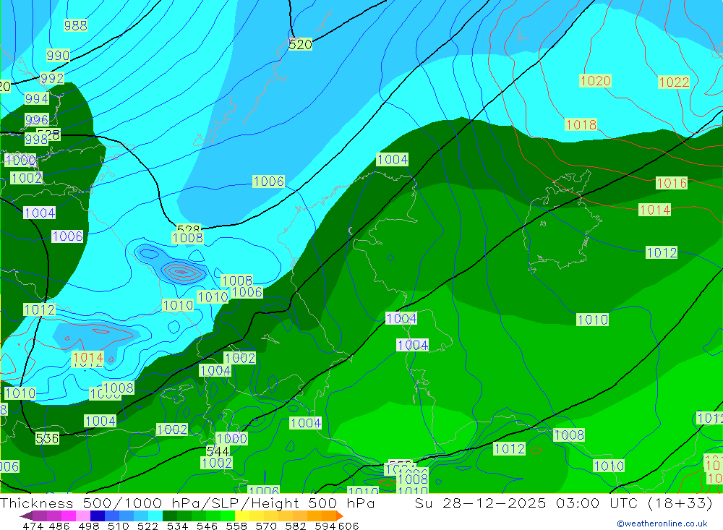
Task: Click the 520 height contour label
Action: click(300, 44)
